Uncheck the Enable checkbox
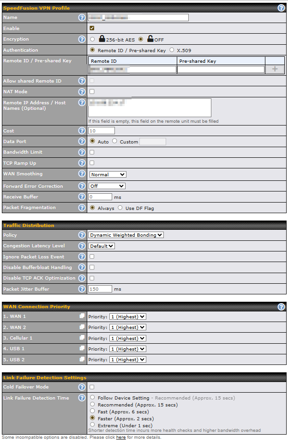The width and height of the screenshot is (288, 442). [x=92, y=28]
